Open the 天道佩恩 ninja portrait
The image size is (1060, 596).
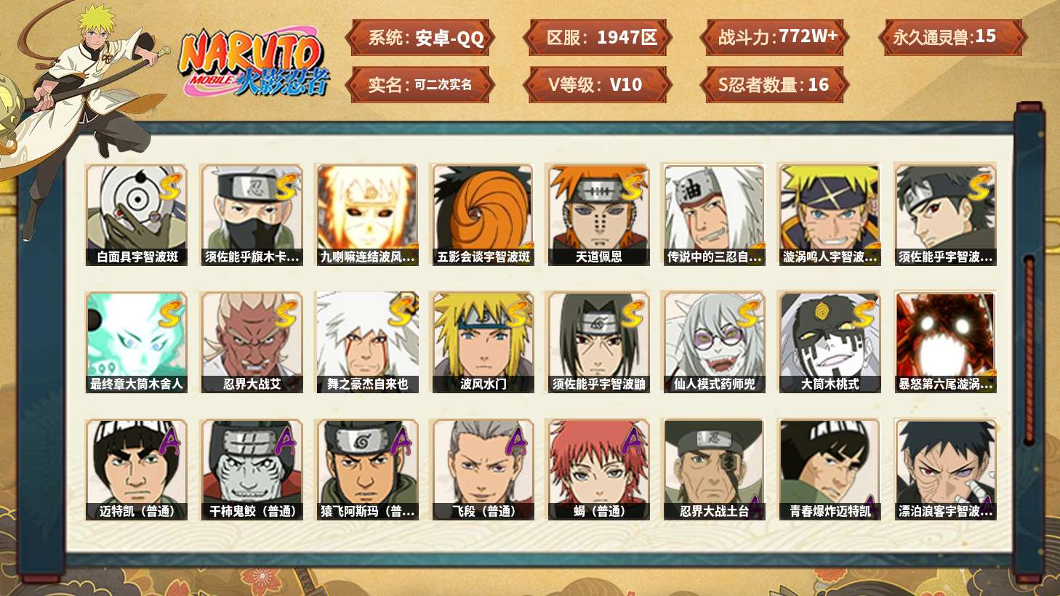598,214
